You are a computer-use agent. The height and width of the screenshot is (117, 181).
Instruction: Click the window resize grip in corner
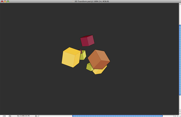pyautogui.click(x=180, y=116)
